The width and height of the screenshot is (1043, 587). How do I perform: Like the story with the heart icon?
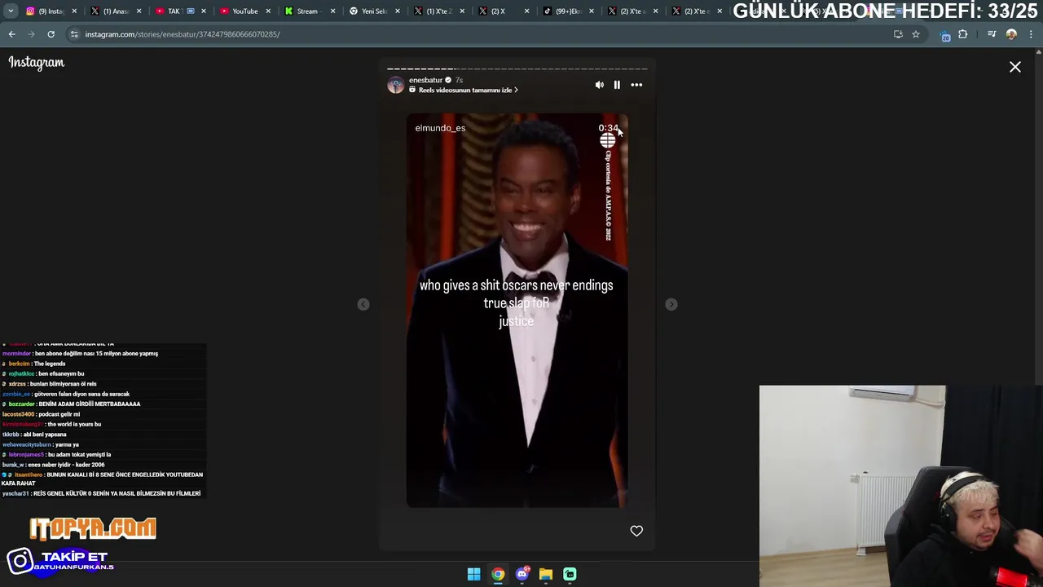pos(636,531)
